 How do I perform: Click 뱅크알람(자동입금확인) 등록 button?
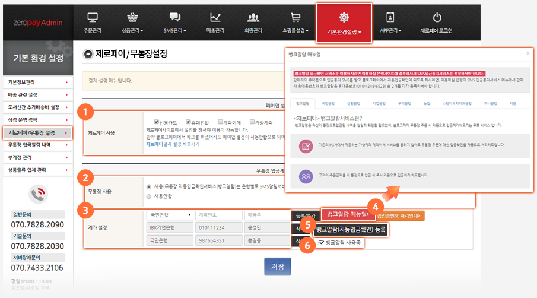[x=351, y=230]
